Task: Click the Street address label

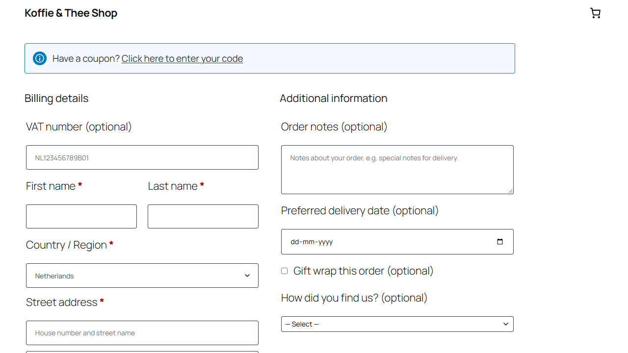Action: [65, 302]
